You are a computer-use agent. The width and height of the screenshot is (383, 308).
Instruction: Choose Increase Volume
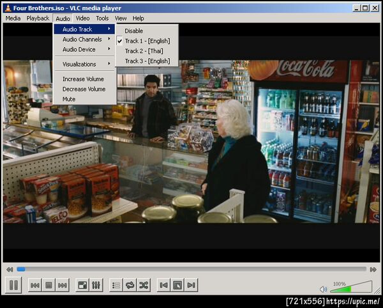[x=84, y=79]
